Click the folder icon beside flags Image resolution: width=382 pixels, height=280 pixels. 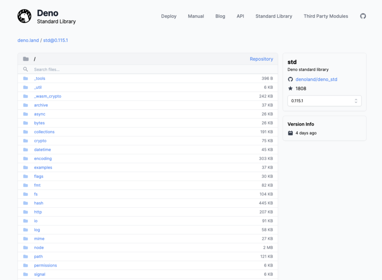tap(26, 176)
